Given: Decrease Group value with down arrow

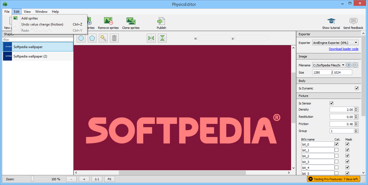Looking at the screenshot, I should [356, 132].
